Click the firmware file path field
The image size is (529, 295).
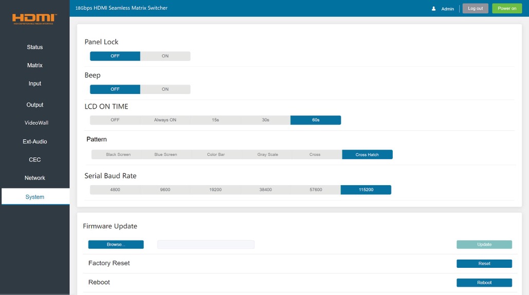(x=206, y=245)
